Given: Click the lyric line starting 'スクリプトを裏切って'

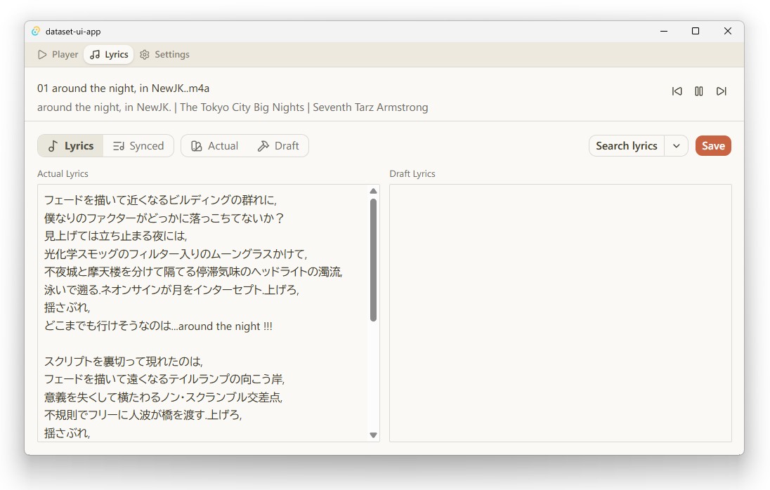Looking at the screenshot, I should tap(123, 362).
